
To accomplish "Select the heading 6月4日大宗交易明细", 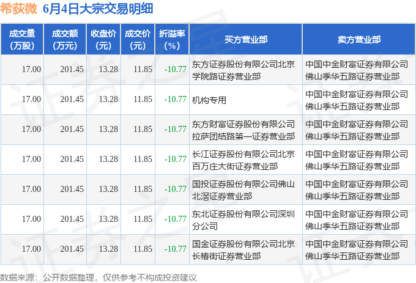I will (x=98, y=9).
